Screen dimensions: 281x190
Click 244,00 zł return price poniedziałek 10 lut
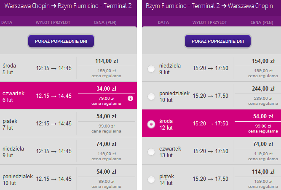pyautogui.click(x=263, y=88)
